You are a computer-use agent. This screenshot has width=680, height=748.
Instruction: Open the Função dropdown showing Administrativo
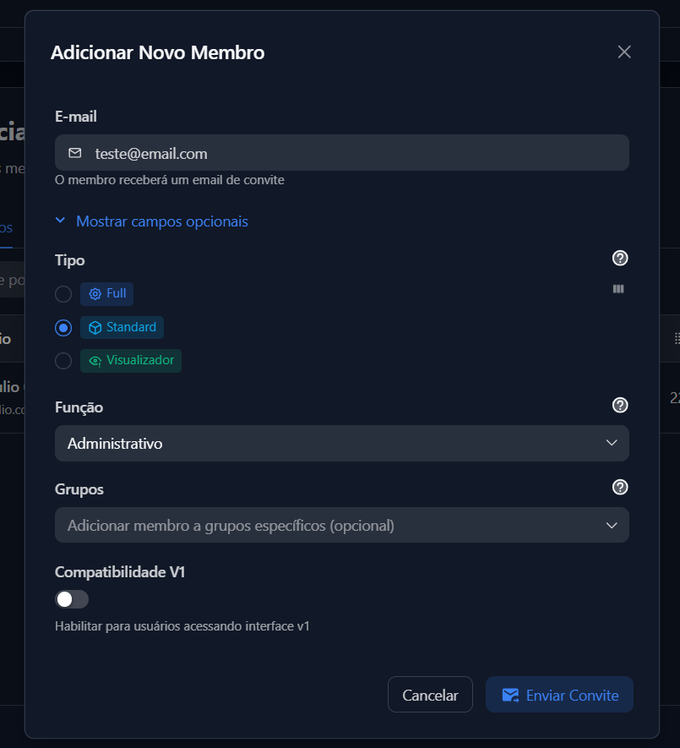(x=341, y=444)
